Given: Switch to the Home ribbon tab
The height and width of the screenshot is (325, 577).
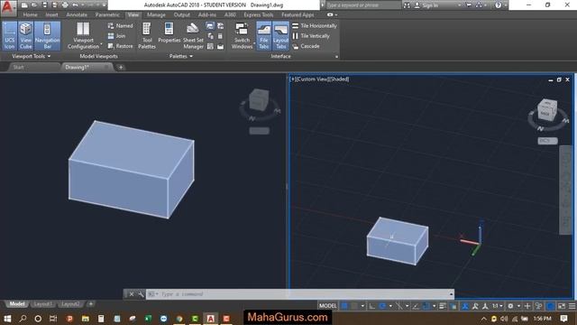Looking at the screenshot, I should point(30,14).
